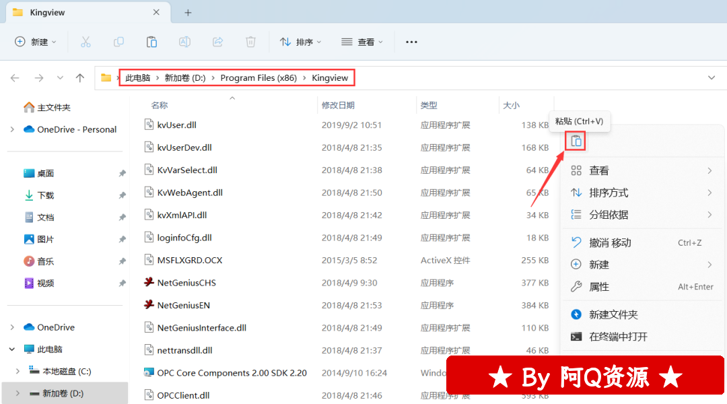Collapse the 此电脑 tree node
The width and height of the screenshot is (727, 404).
(x=13, y=349)
